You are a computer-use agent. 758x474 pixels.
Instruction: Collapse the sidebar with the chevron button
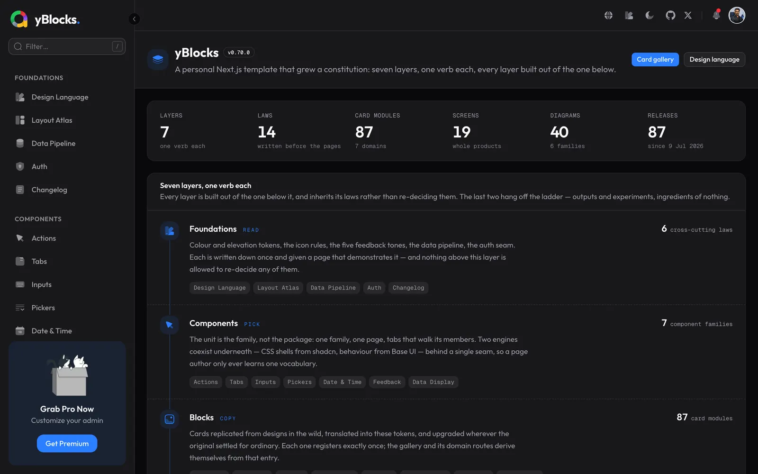click(x=134, y=19)
